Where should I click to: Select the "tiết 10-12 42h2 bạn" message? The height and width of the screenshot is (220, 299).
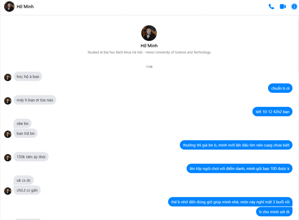point(272,112)
